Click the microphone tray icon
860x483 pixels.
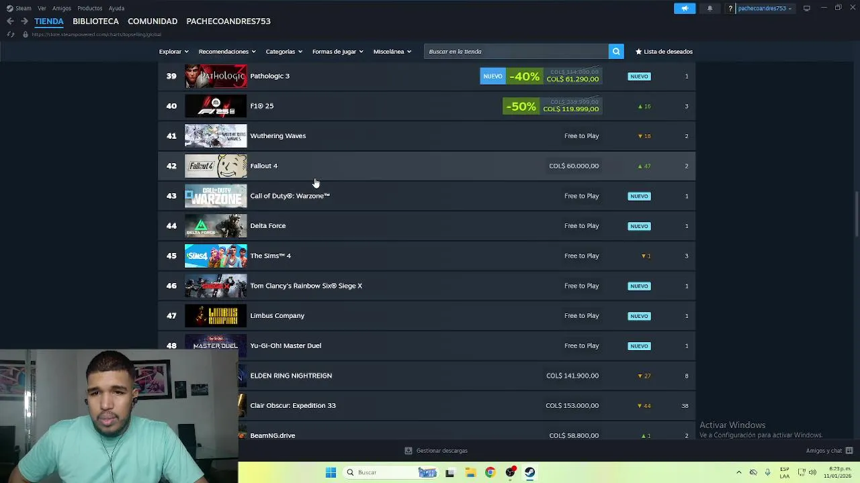pos(767,472)
